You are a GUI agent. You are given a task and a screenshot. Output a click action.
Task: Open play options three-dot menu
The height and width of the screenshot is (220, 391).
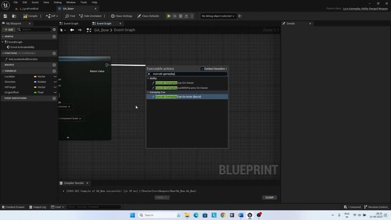click(x=192, y=16)
